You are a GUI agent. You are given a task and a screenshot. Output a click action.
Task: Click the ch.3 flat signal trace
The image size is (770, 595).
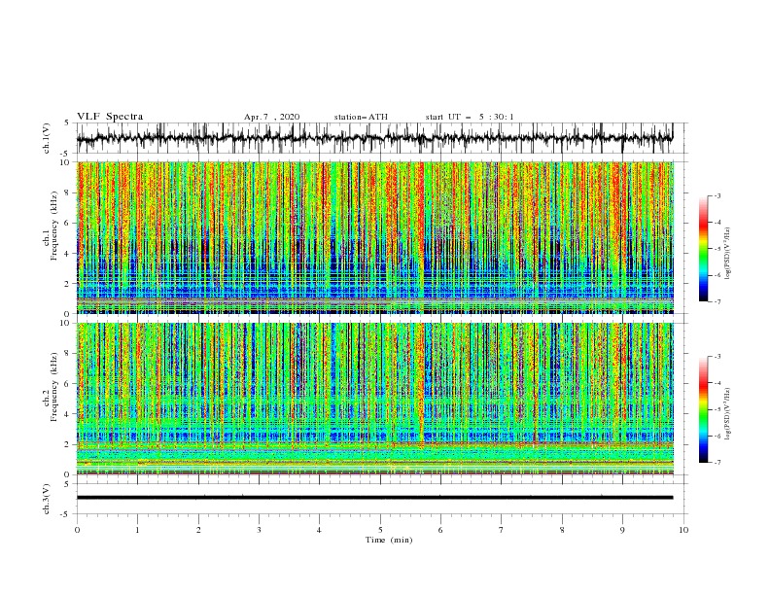pyautogui.click(x=374, y=498)
